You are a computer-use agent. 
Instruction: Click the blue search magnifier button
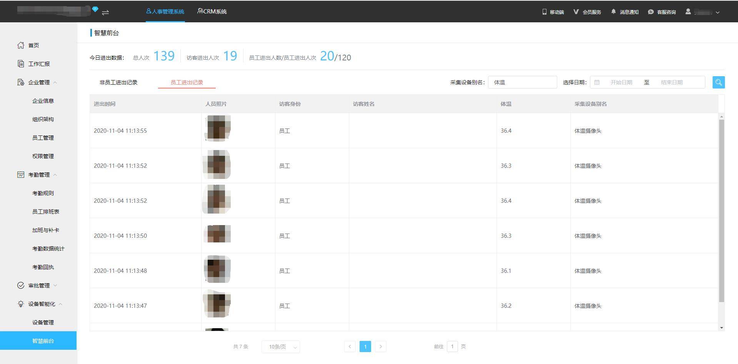pyautogui.click(x=718, y=82)
